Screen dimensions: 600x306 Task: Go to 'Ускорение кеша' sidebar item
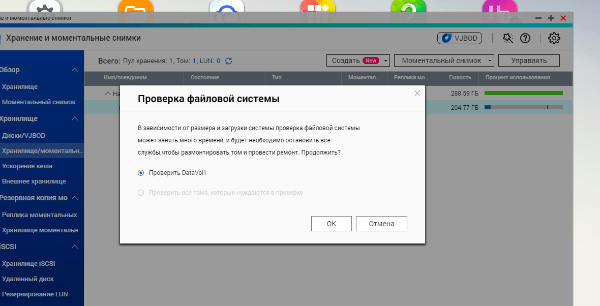[27, 166]
